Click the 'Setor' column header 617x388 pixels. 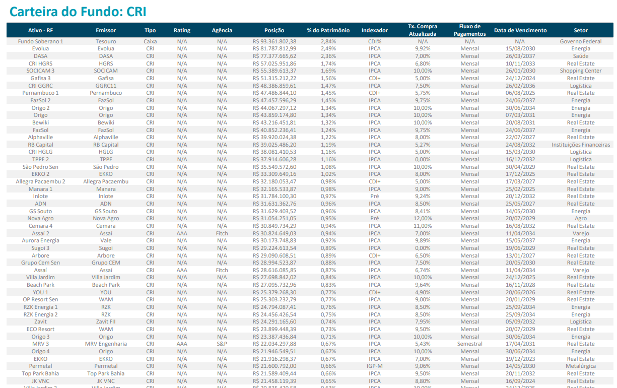click(580, 30)
